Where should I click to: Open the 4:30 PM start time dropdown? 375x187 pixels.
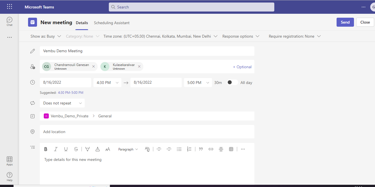coord(107,83)
